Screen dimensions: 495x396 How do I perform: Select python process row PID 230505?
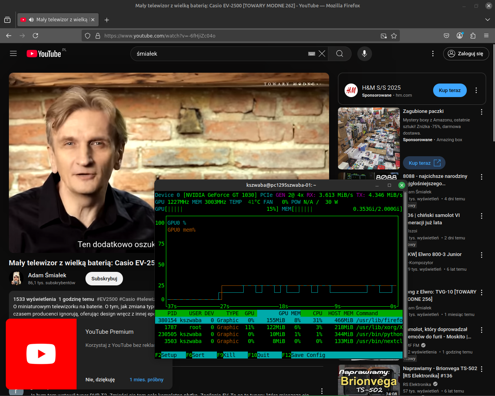tap(278, 334)
